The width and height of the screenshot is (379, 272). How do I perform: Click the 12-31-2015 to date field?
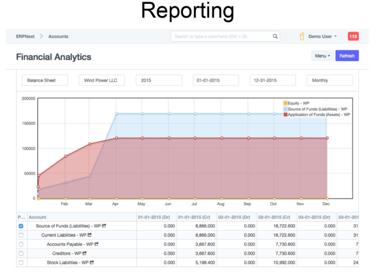(x=273, y=81)
